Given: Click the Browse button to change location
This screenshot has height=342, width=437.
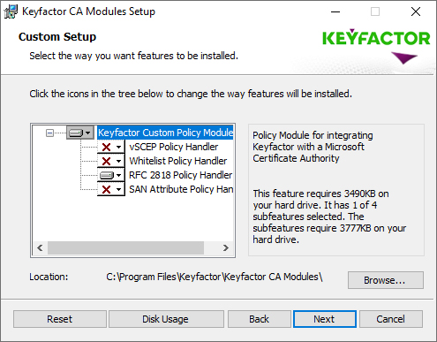Looking at the screenshot, I should click(386, 280).
